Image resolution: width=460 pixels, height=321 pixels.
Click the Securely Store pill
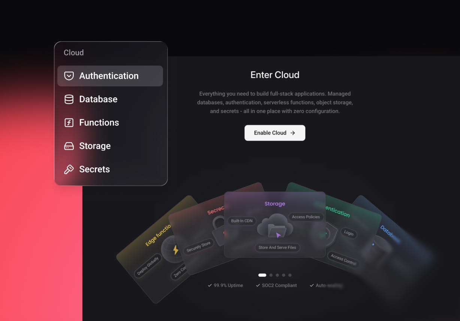click(199, 247)
